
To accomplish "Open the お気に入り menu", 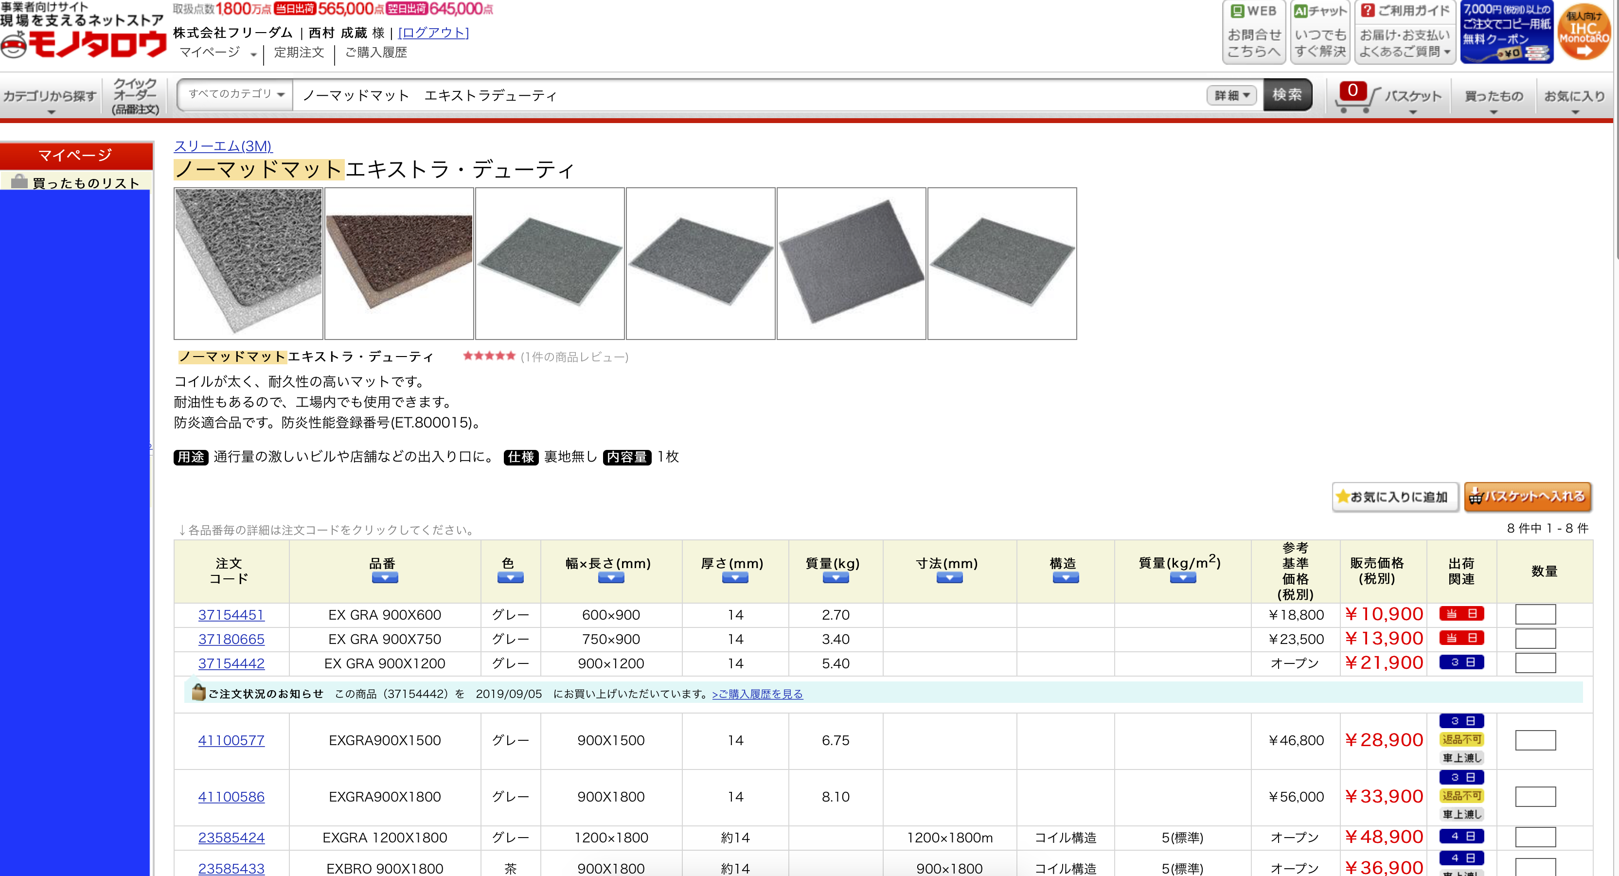I will [x=1574, y=97].
